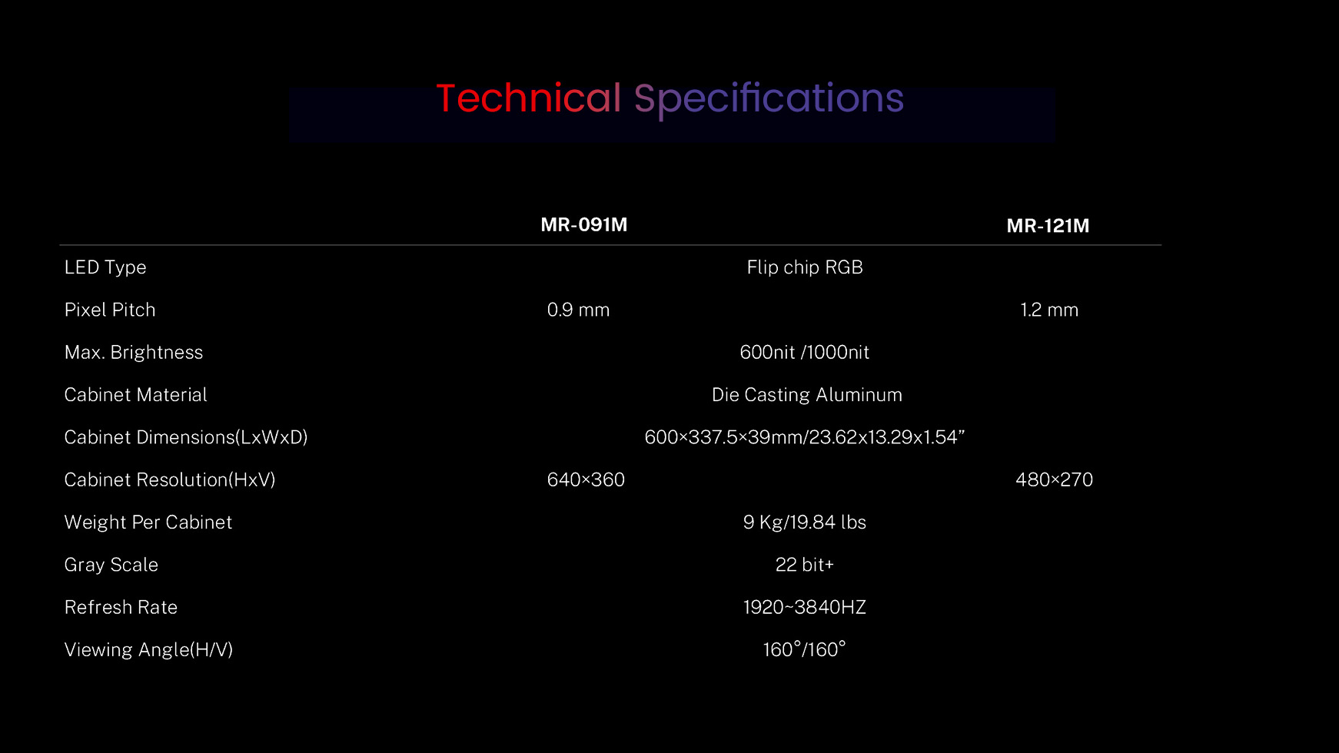Screen dimensions: 1339x753
Task: Click the Flip chip RGB value
Action: 805,267
